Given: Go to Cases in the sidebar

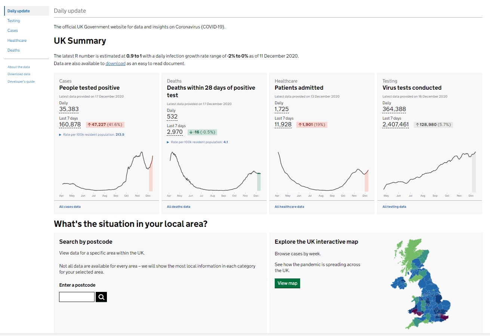Looking at the screenshot, I should point(13,31).
